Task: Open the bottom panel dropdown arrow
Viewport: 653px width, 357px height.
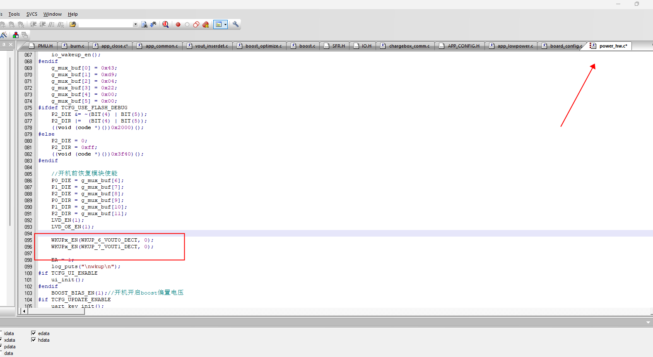Action: [x=648, y=322]
